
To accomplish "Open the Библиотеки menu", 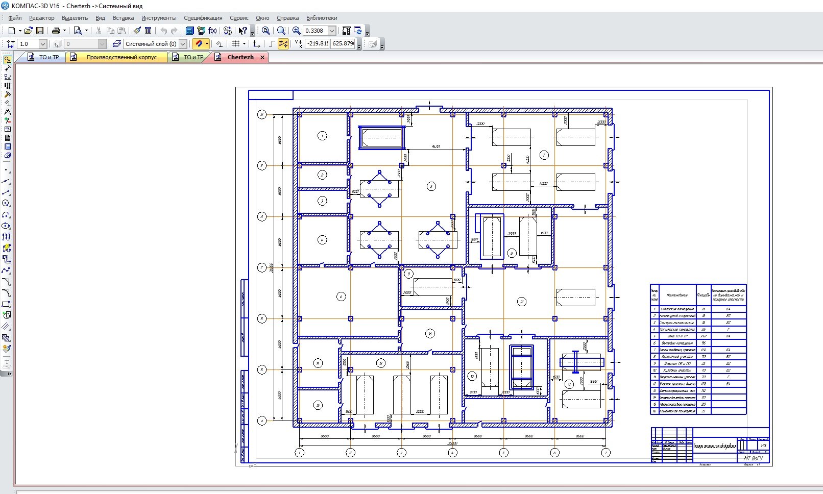I will click(322, 18).
